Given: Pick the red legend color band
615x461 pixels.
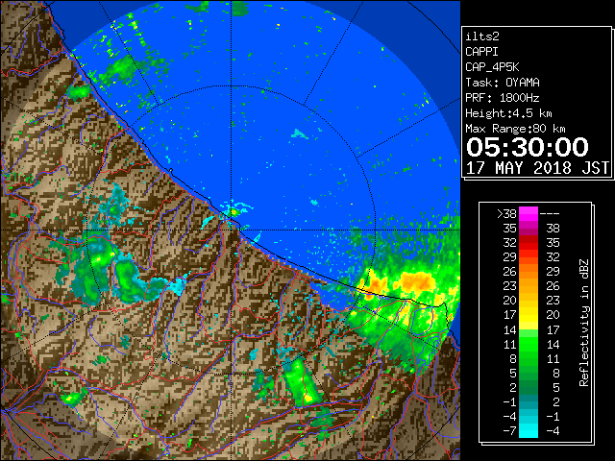Looking at the screenshot, I should coord(529,243).
